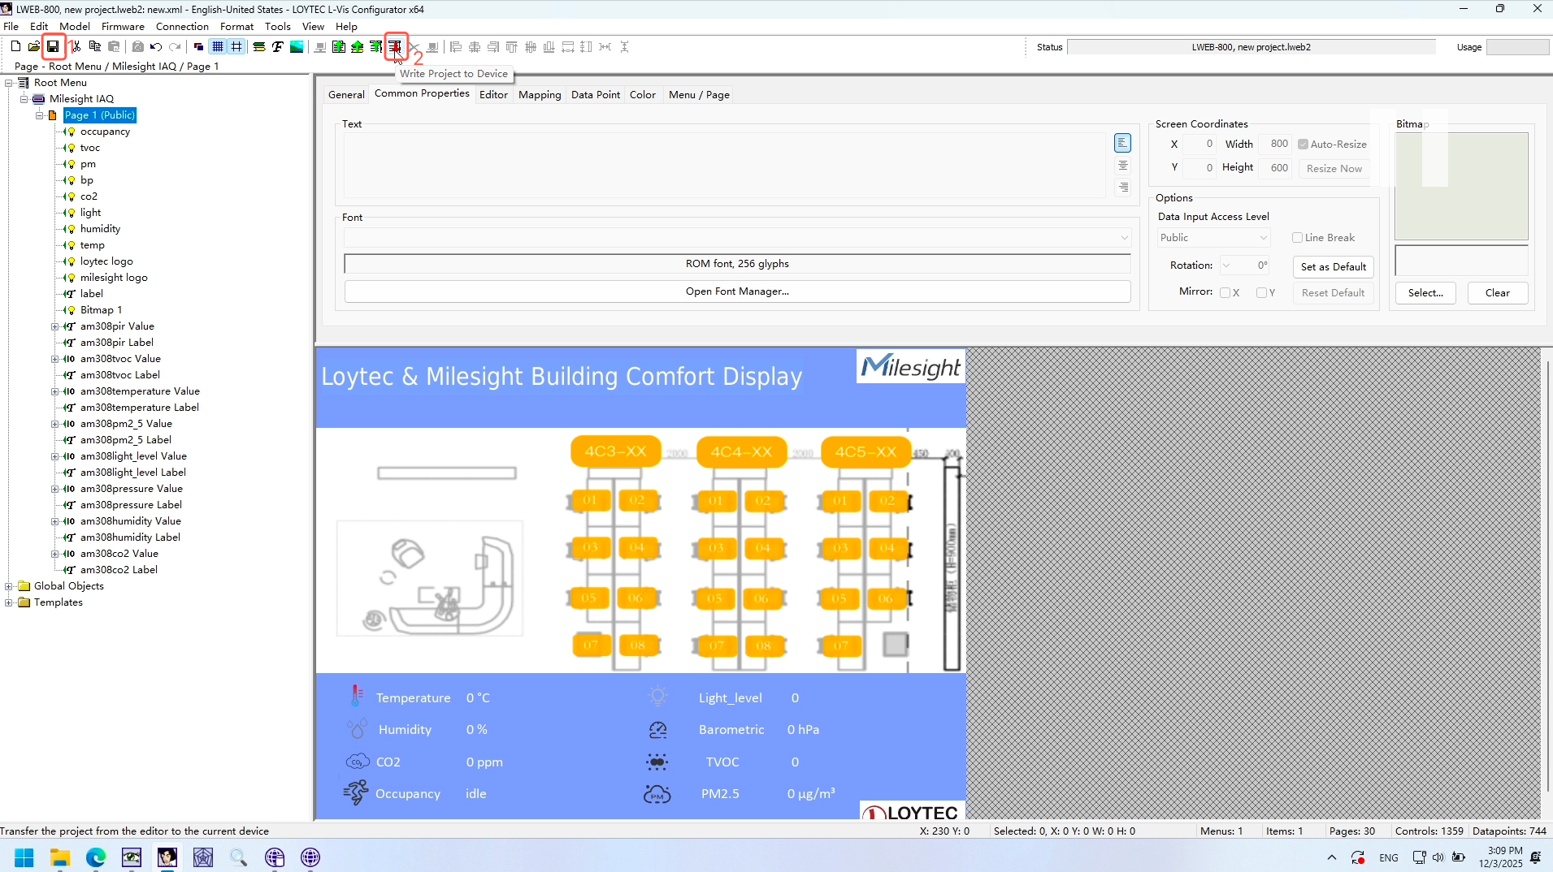Screen dimensions: 1553x872
Task: Select right text alignment button
Action: coord(1122,188)
